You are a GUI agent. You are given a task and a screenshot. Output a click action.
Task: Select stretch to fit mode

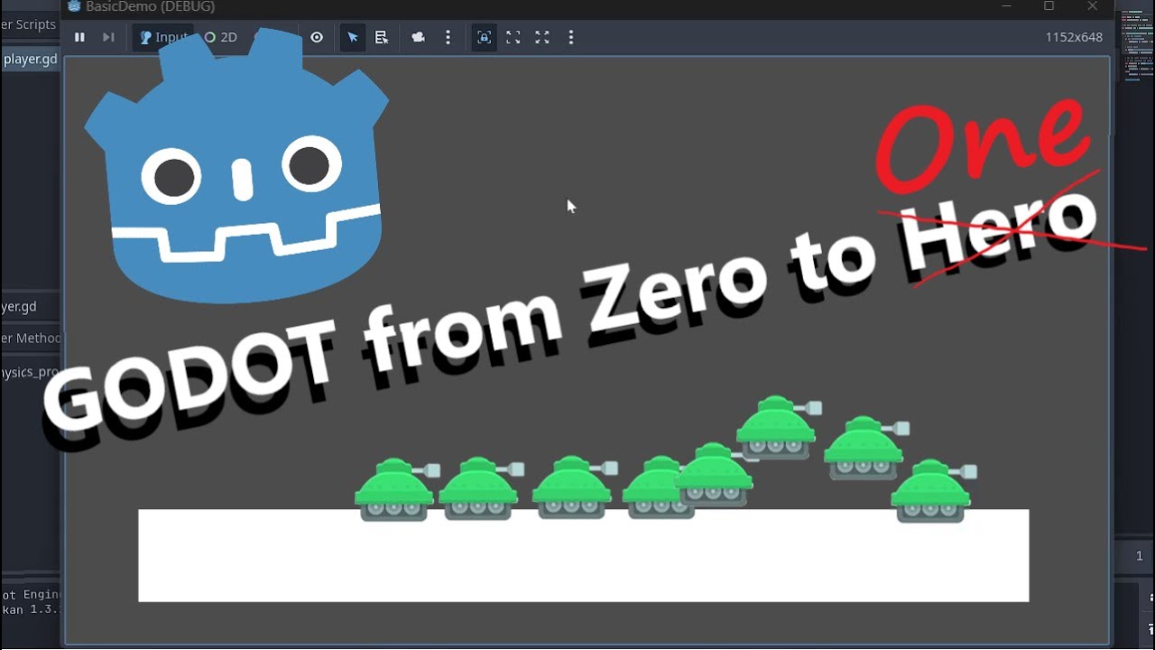click(x=542, y=37)
